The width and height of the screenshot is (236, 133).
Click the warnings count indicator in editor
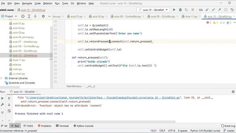(x=215, y=23)
